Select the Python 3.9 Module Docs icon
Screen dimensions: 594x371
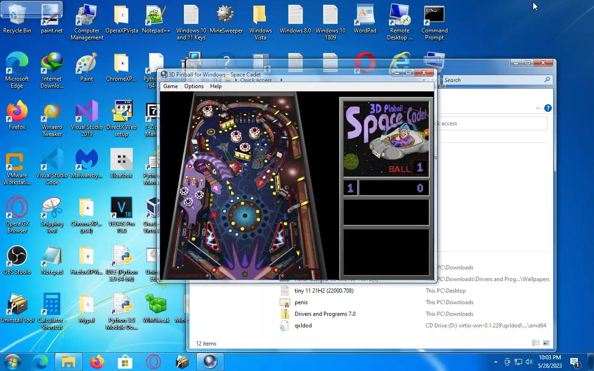(122, 312)
